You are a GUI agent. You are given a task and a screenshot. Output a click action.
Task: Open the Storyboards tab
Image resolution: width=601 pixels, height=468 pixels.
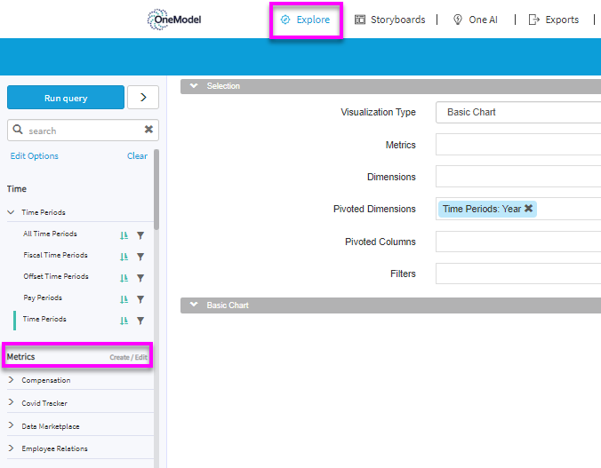pyautogui.click(x=389, y=20)
